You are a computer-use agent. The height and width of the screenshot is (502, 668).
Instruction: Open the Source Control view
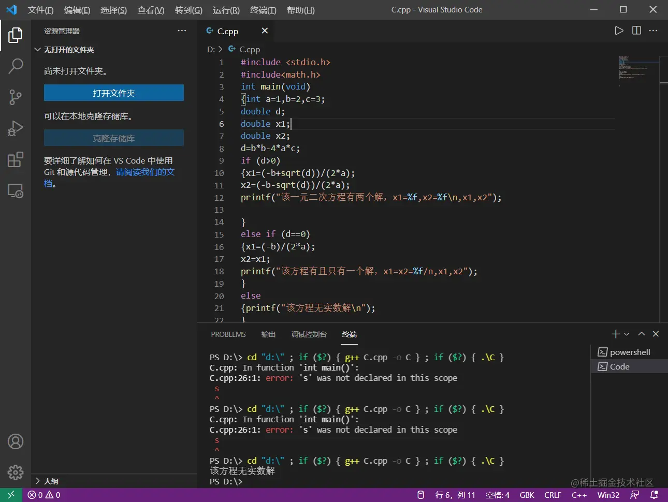coord(16,97)
